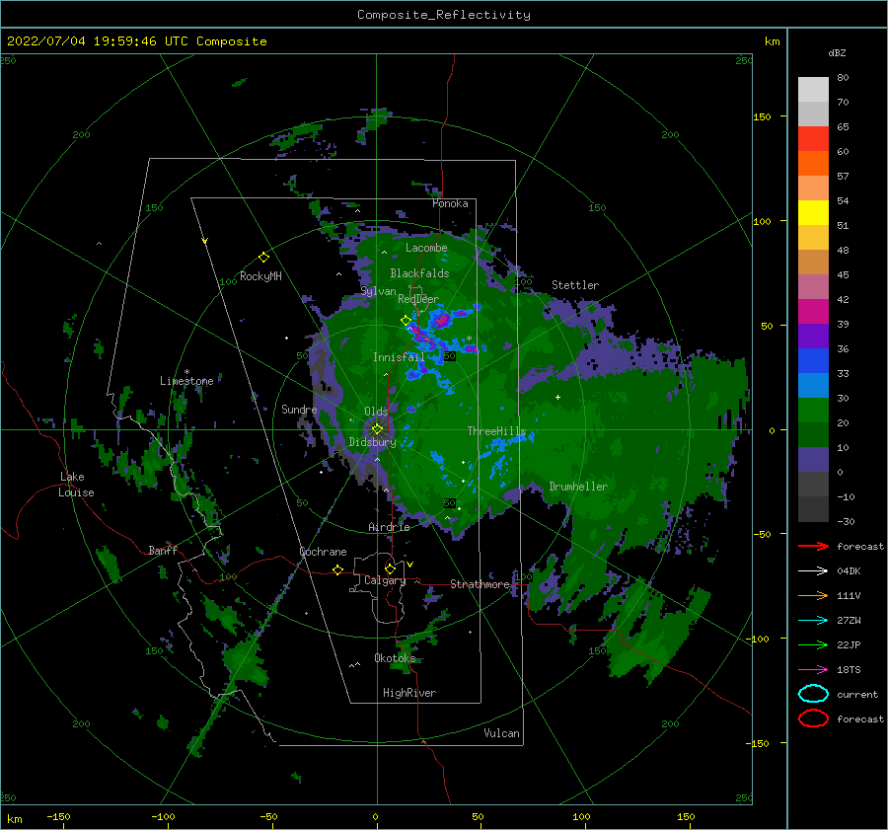Image resolution: width=888 pixels, height=830 pixels.
Task: Click the red forecast arrow in legend
Action: pyautogui.click(x=813, y=546)
